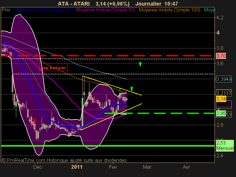Click the cyan 3,3949 value label
This screenshot has width=236, height=177.
(x=224, y=79)
